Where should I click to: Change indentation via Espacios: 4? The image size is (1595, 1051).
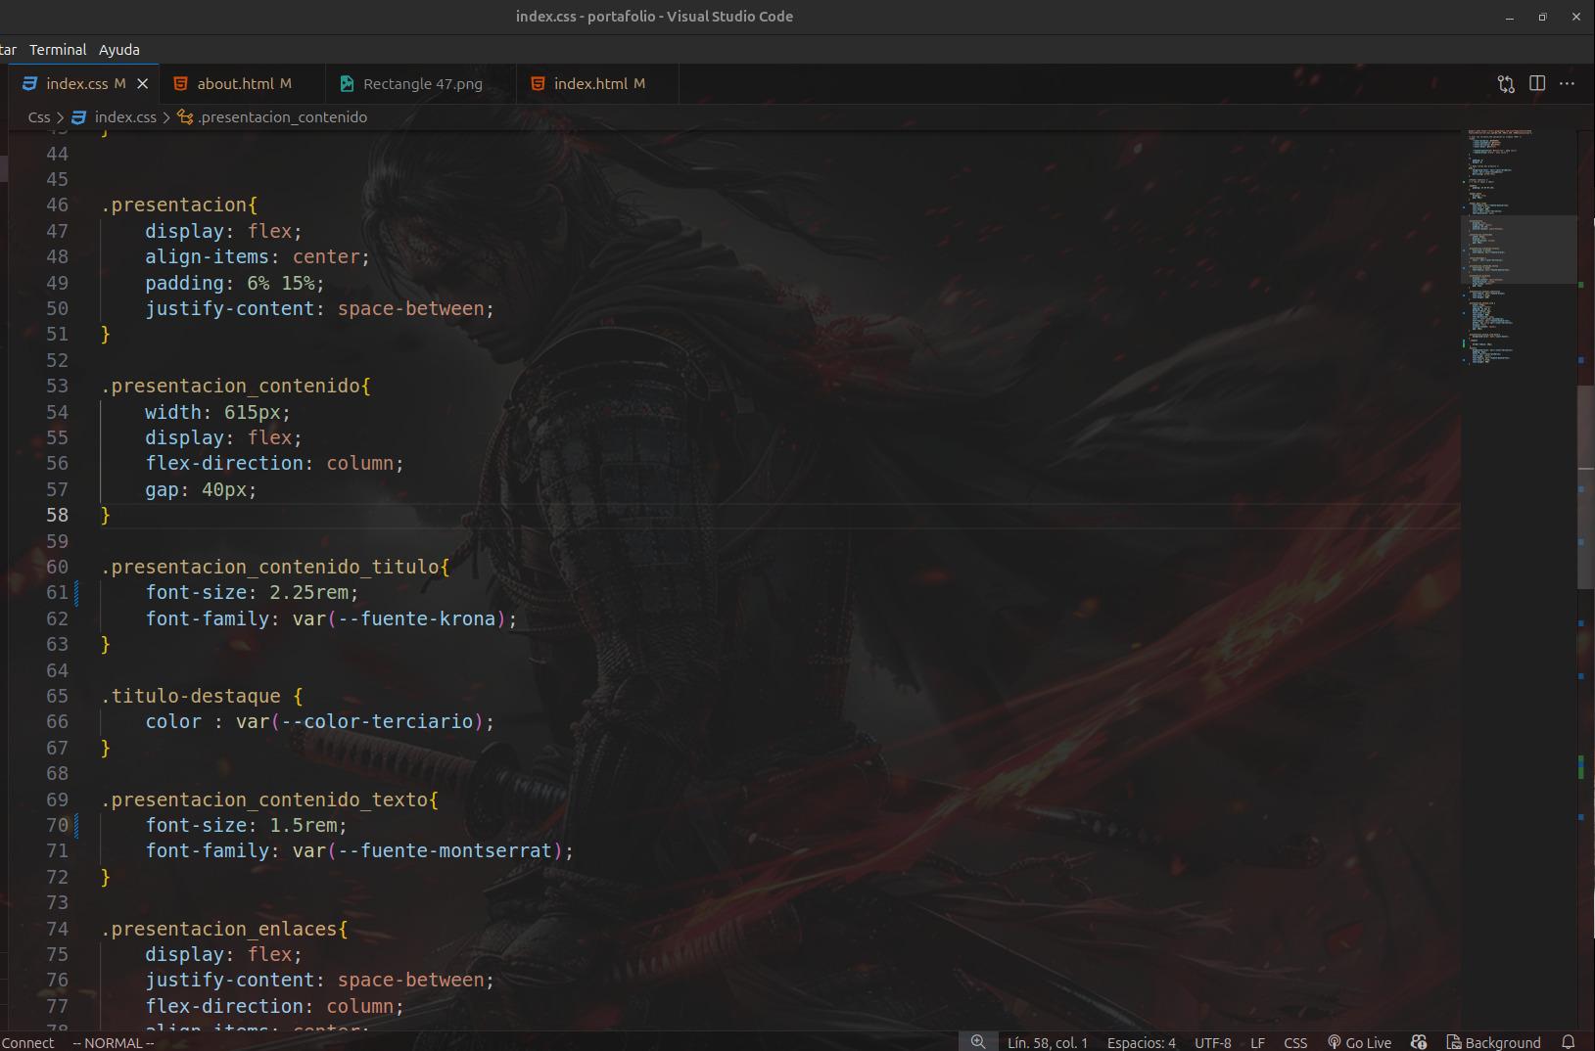click(x=1142, y=1042)
